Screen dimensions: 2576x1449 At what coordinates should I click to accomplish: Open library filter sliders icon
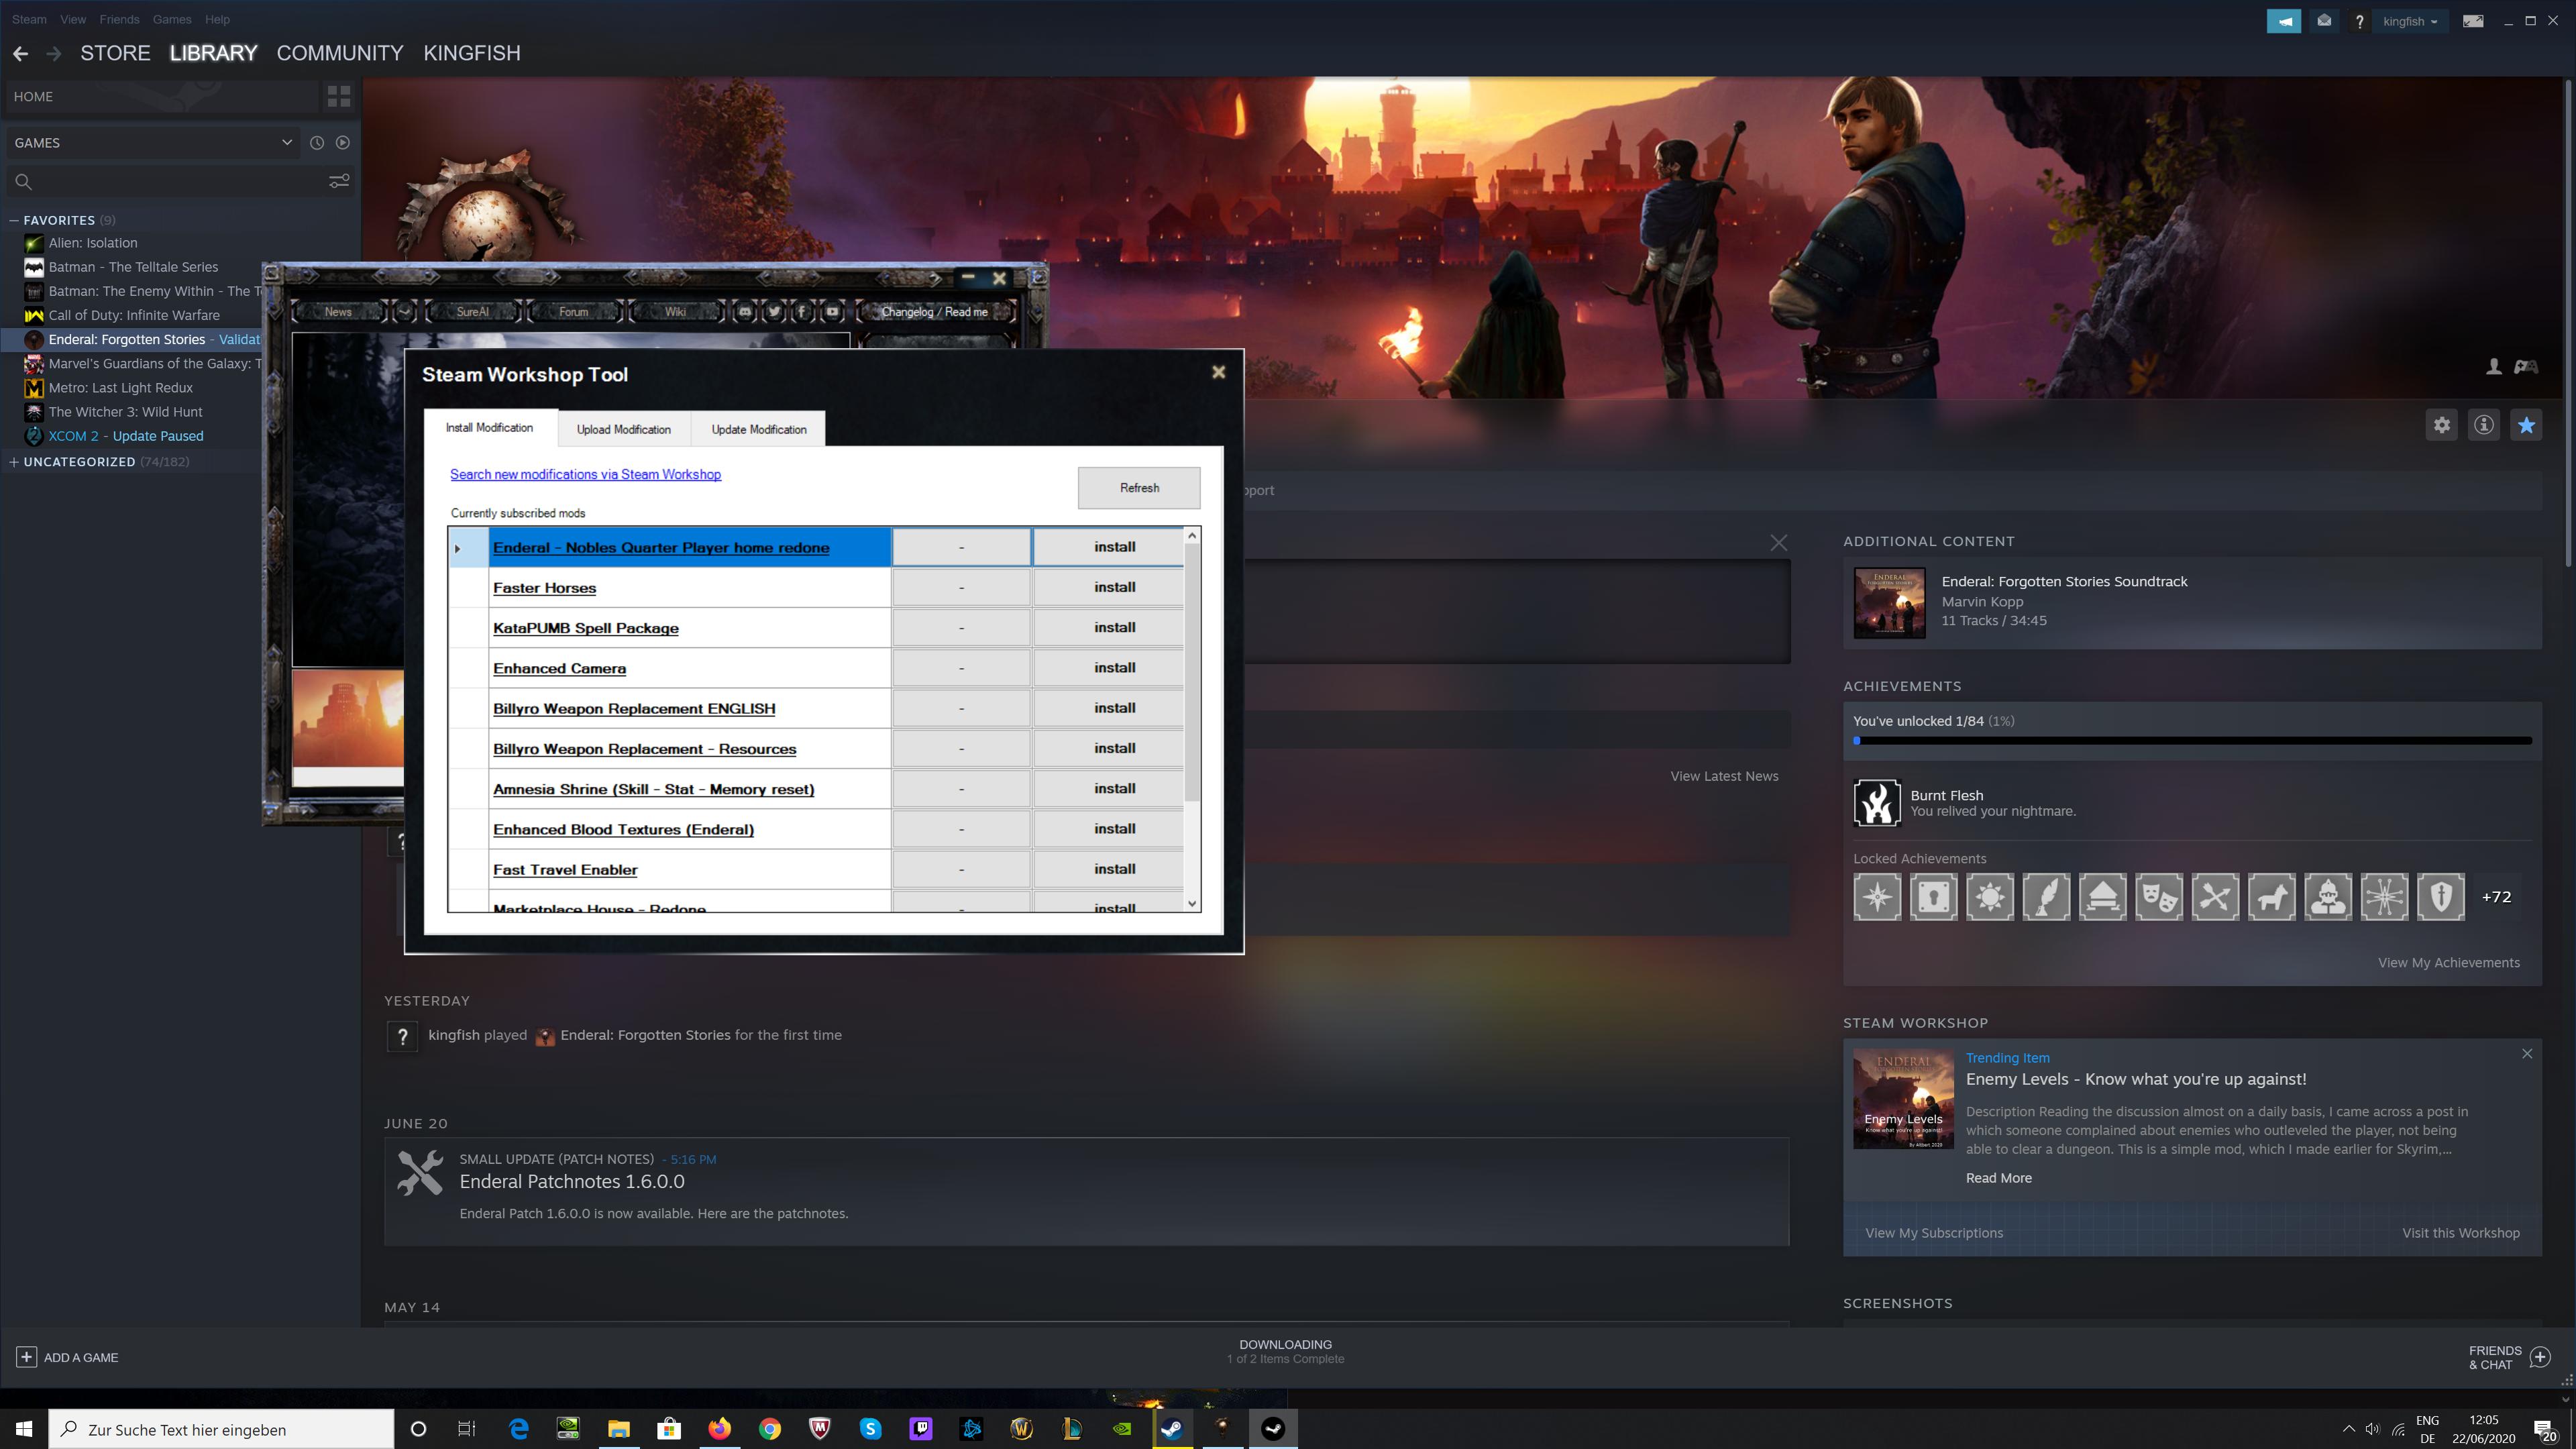[x=339, y=181]
